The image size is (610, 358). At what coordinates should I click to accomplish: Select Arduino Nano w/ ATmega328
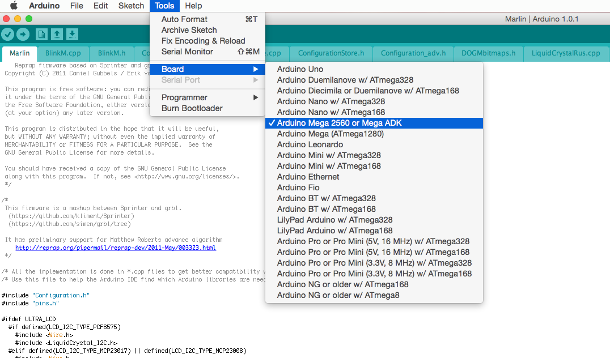point(374,101)
